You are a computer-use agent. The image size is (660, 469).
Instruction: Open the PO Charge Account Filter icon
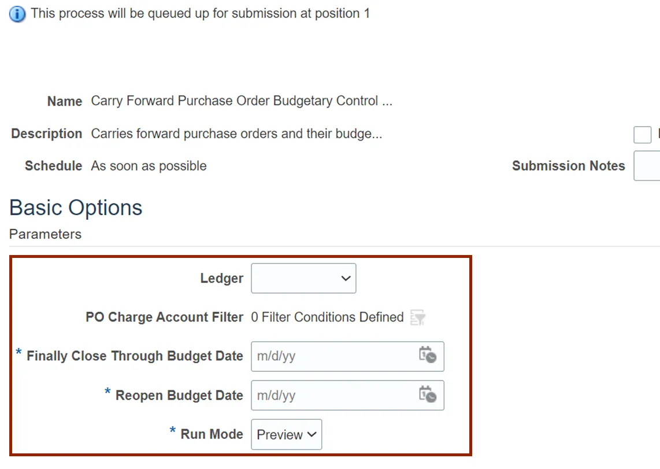pyautogui.click(x=417, y=317)
